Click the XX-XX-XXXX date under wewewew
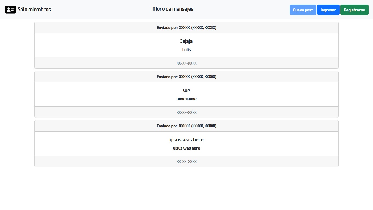Viewport: 373px width, 210px height. click(187, 112)
